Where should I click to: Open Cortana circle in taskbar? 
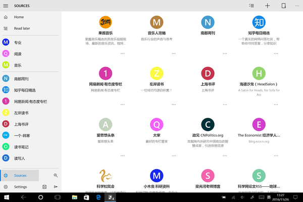tap(40, 197)
